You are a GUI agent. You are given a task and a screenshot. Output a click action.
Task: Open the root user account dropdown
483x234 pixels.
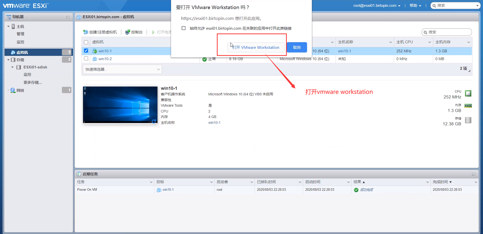377,6
